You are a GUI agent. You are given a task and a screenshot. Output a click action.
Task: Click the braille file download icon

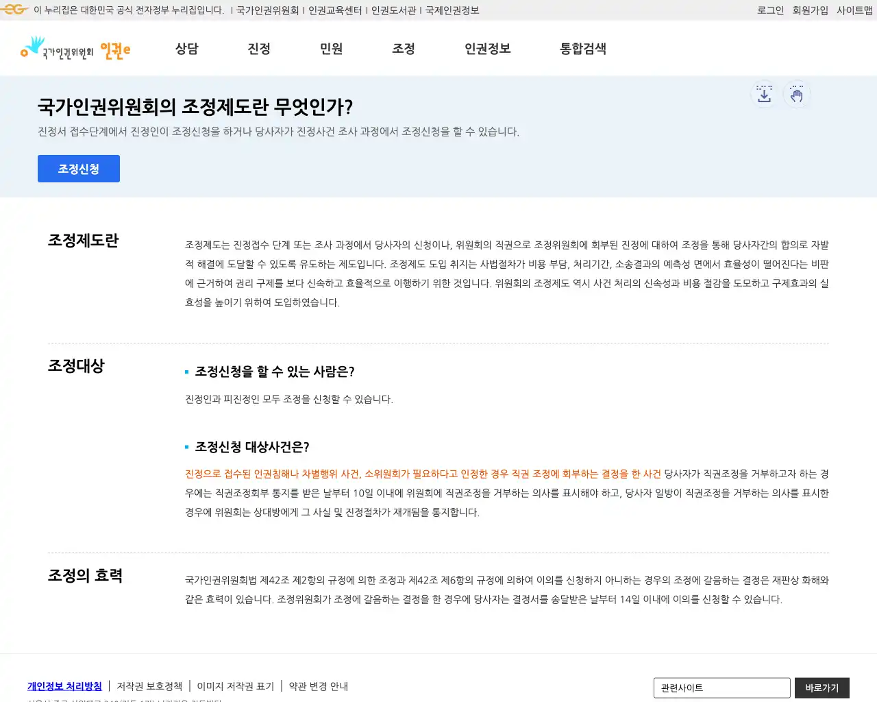pyautogui.click(x=764, y=95)
